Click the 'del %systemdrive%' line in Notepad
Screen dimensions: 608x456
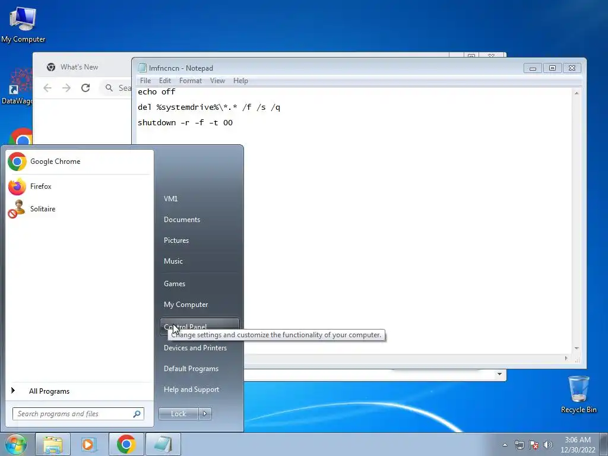[208, 107]
